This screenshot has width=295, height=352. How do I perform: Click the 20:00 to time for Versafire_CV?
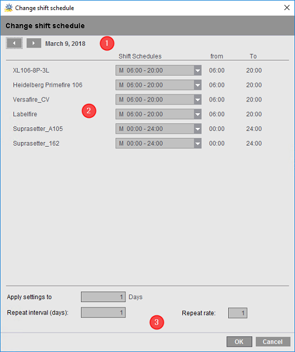pos(254,100)
